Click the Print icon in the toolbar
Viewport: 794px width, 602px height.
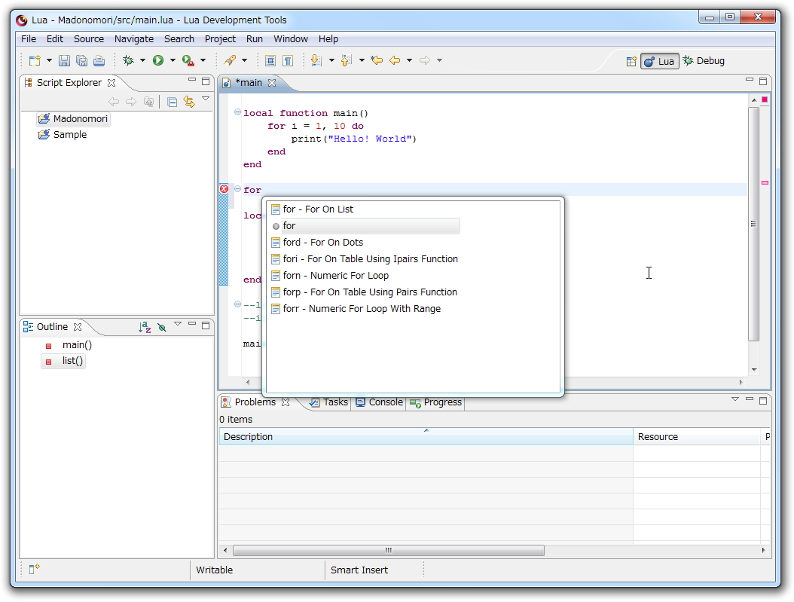[99, 61]
